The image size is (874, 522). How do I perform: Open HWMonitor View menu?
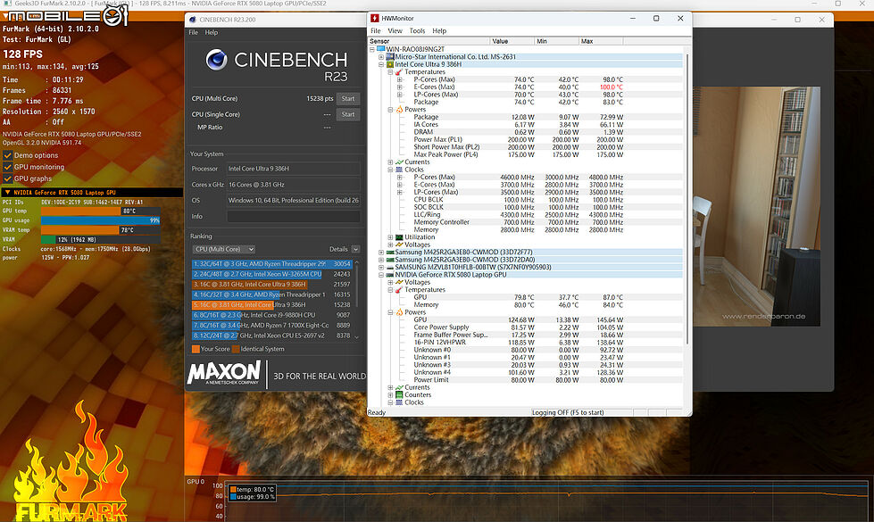(395, 30)
